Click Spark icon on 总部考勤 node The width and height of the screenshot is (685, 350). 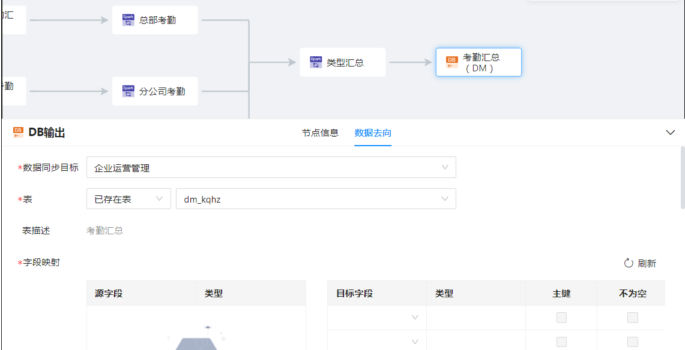[x=128, y=20]
